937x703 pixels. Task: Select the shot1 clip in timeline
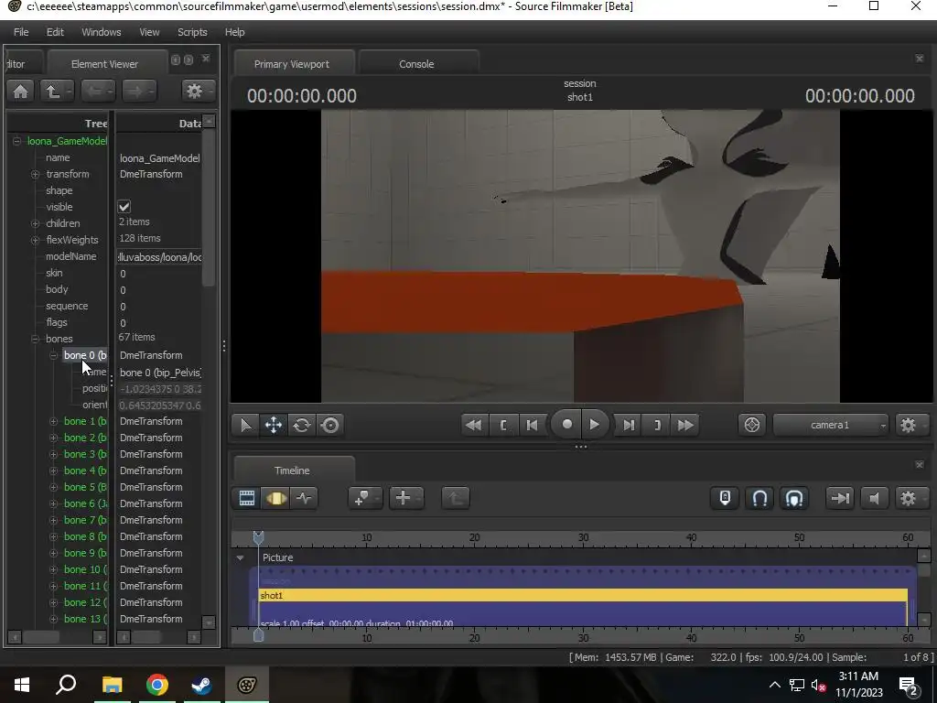pyautogui.click(x=583, y=595)
